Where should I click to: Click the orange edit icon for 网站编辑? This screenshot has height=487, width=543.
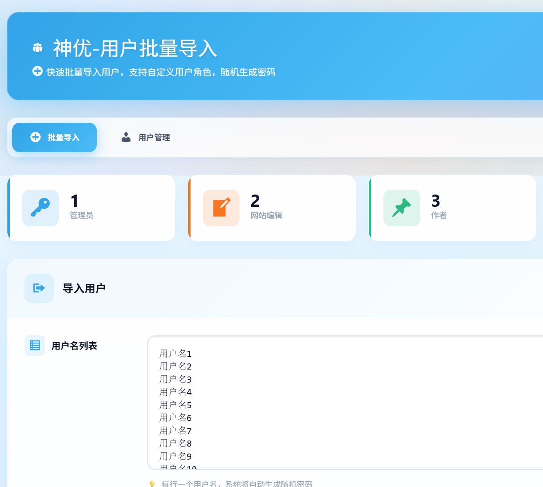(221, 208)
